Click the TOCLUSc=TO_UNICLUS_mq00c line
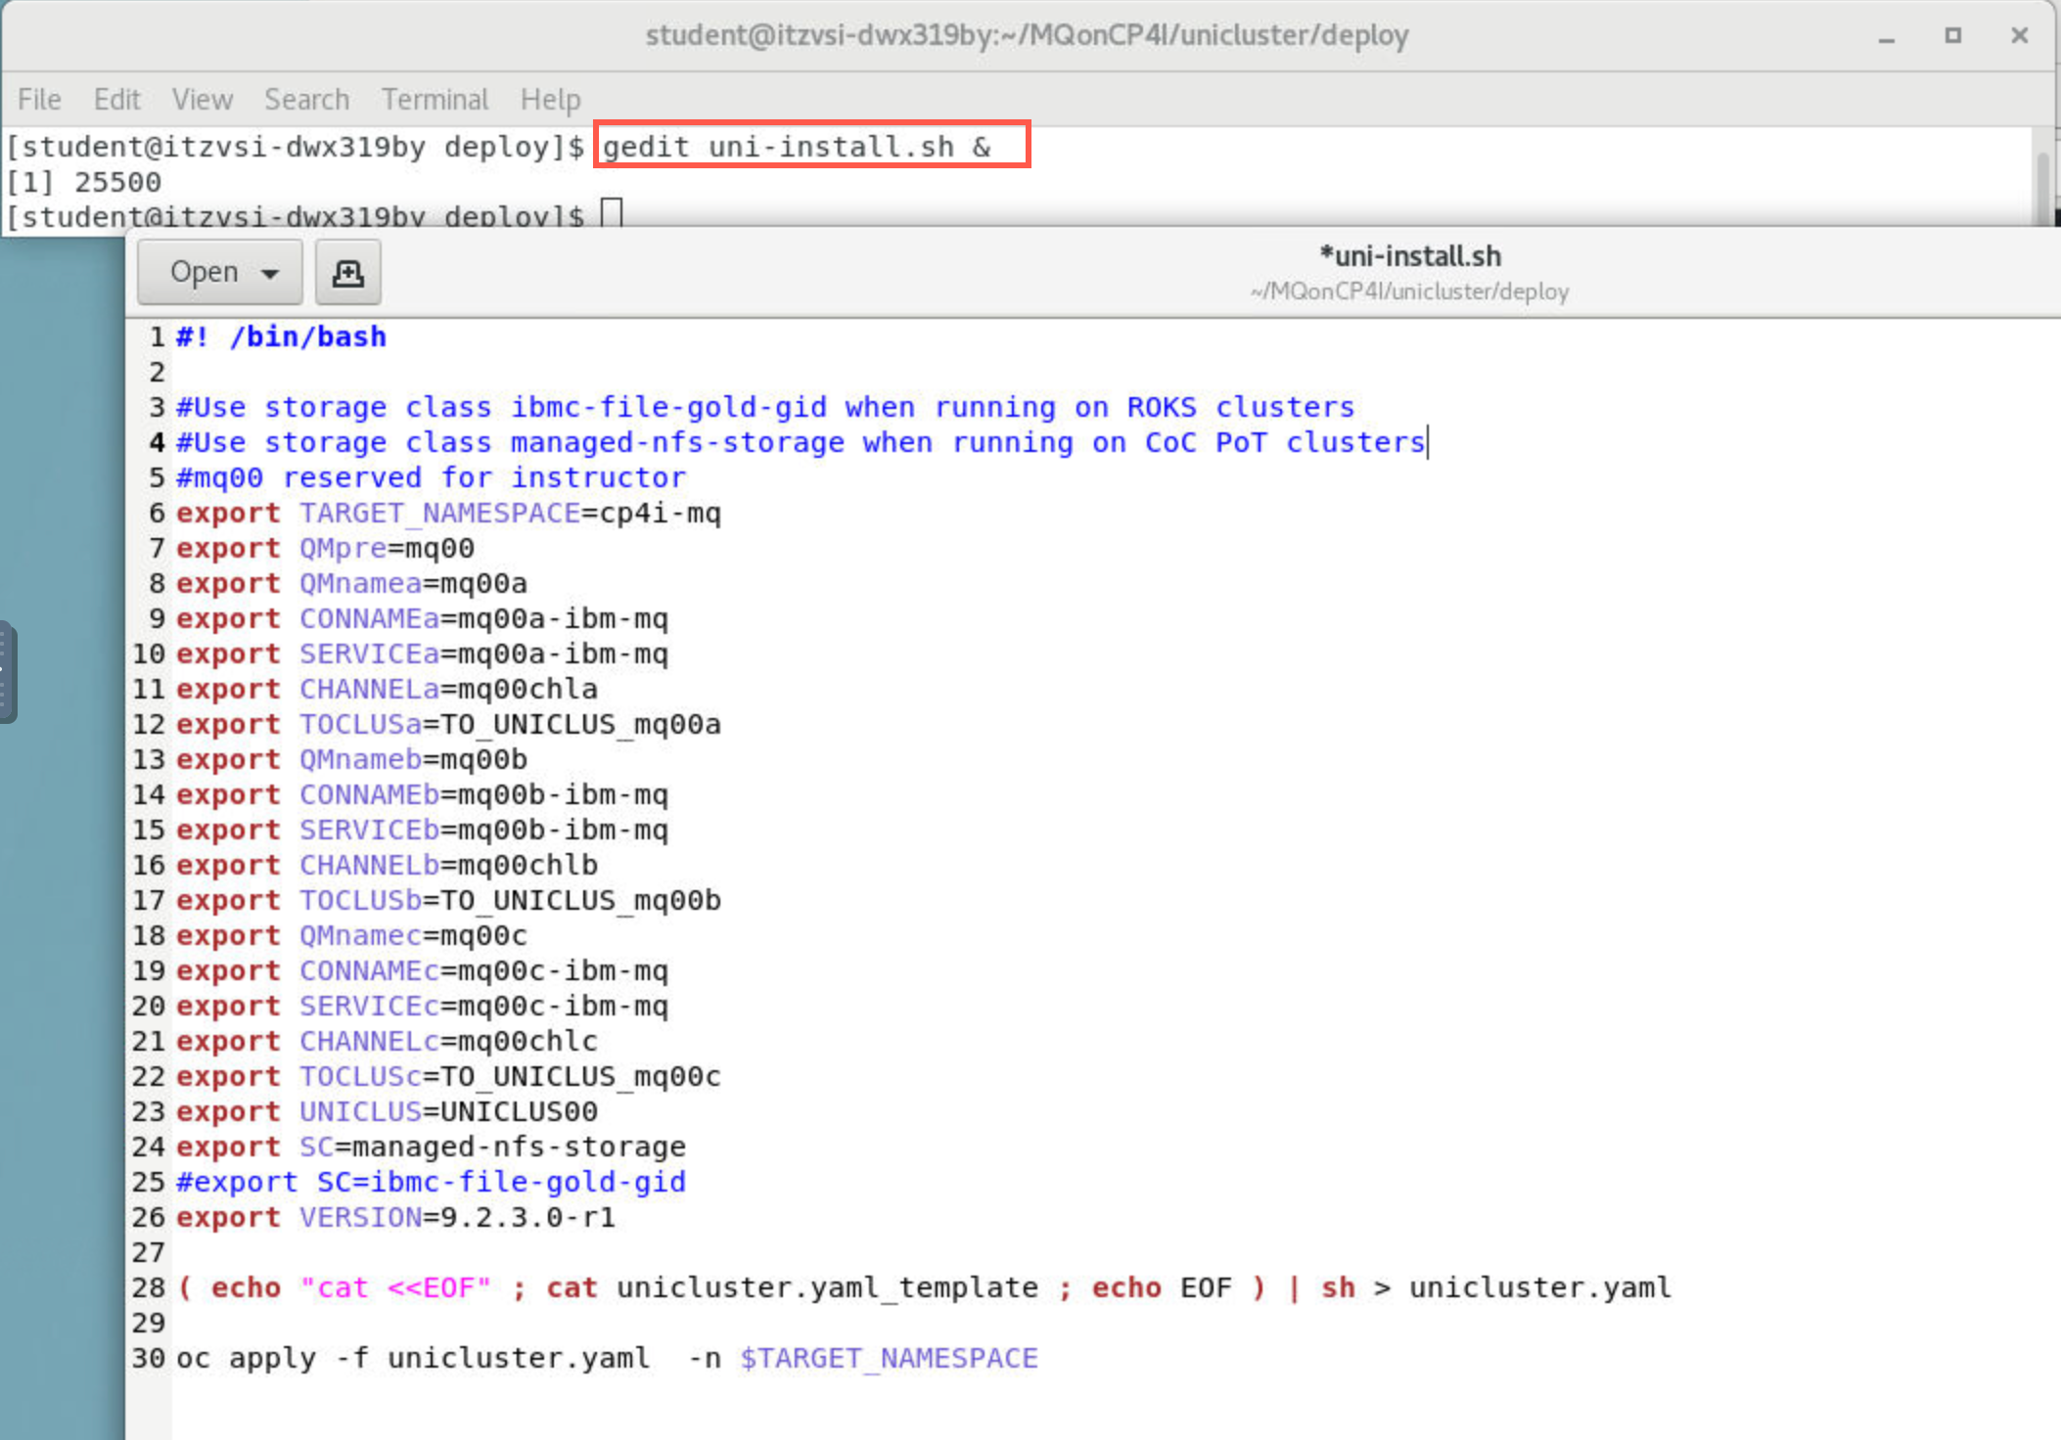 [448, 1076]
